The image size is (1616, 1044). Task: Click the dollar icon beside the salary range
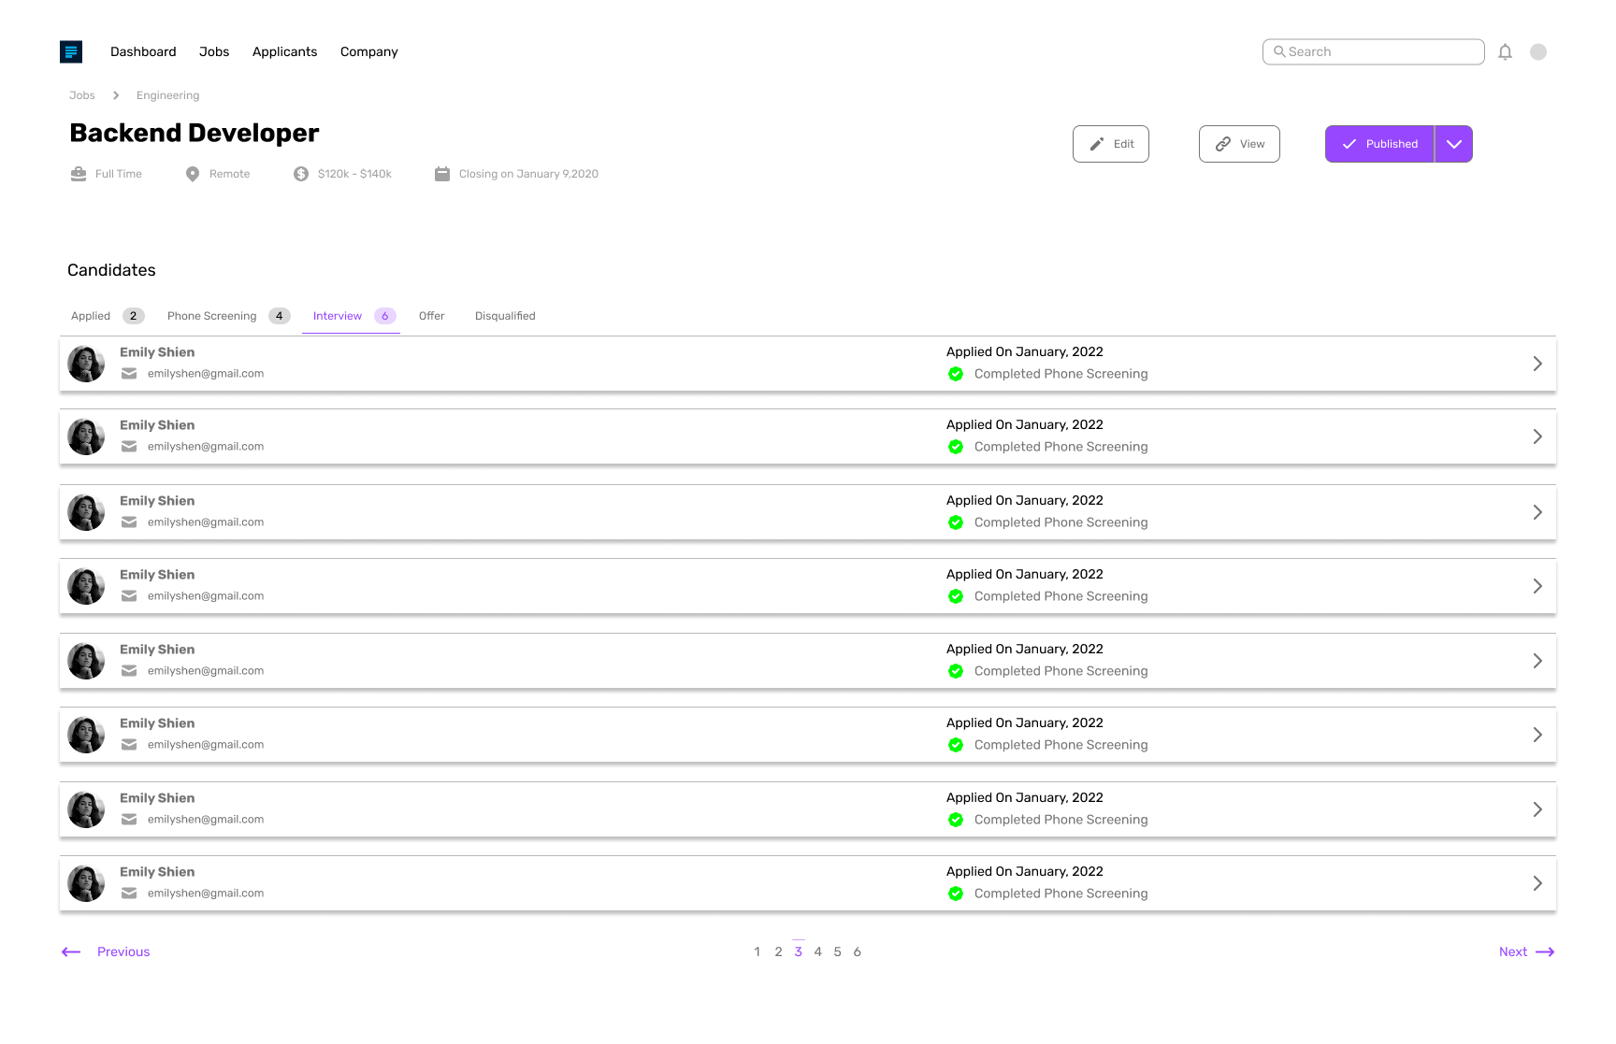pos(301,173)
